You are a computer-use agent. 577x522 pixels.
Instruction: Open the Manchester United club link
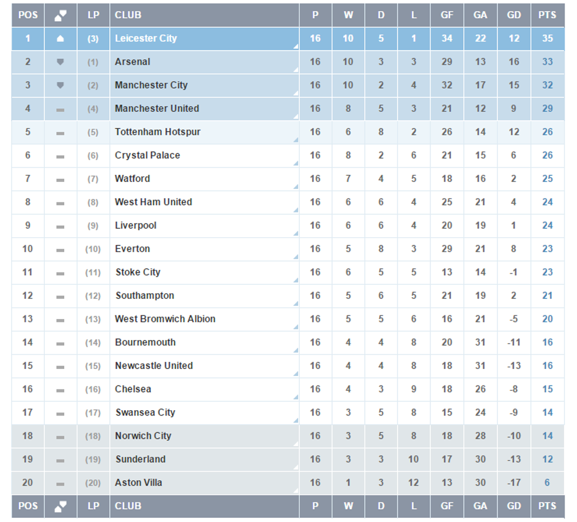pos(157,108)
